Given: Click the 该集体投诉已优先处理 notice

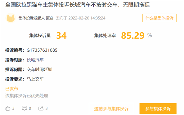Looking at the screenshot, I should (27, 96).
